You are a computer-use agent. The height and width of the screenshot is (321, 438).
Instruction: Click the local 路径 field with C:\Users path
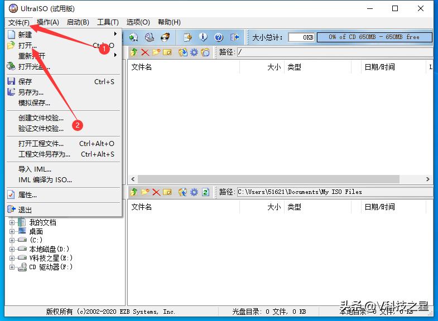(x=335, y=192)
